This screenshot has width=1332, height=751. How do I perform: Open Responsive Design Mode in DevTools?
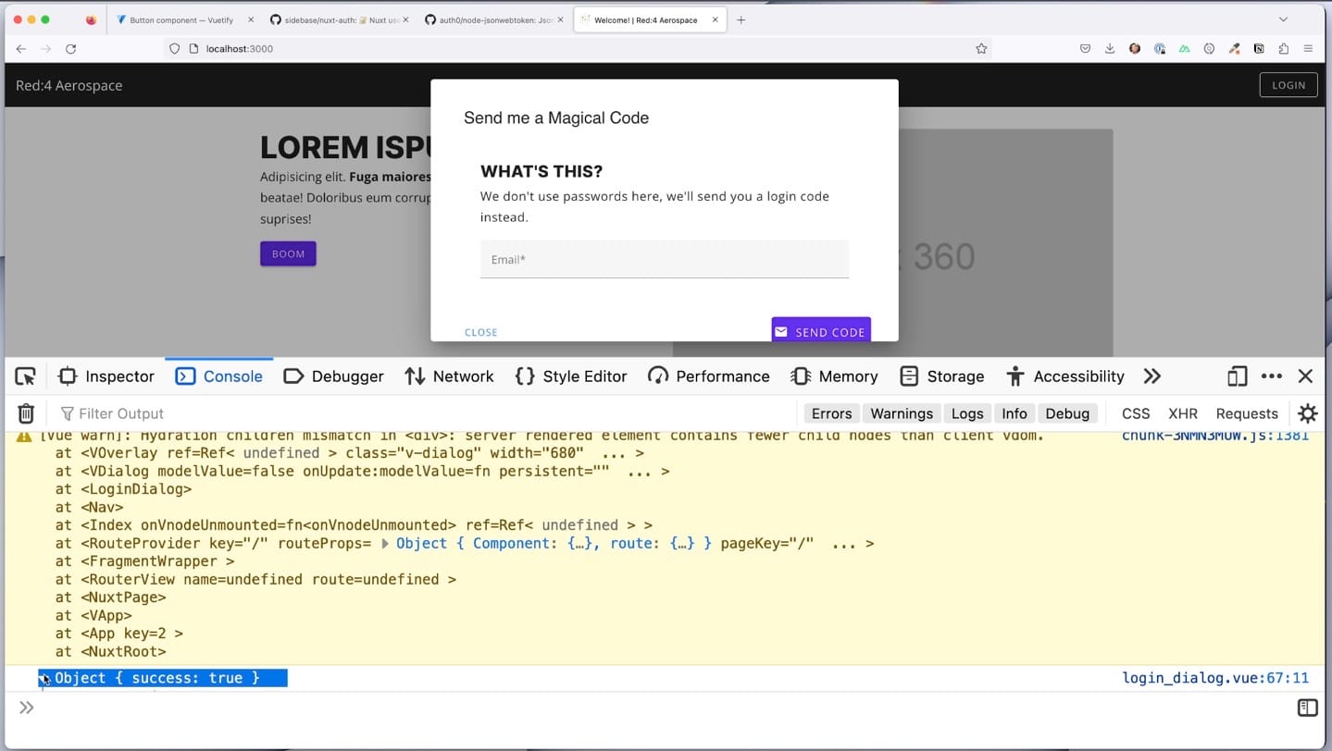pyautogui.click(x=1237, y=376)
